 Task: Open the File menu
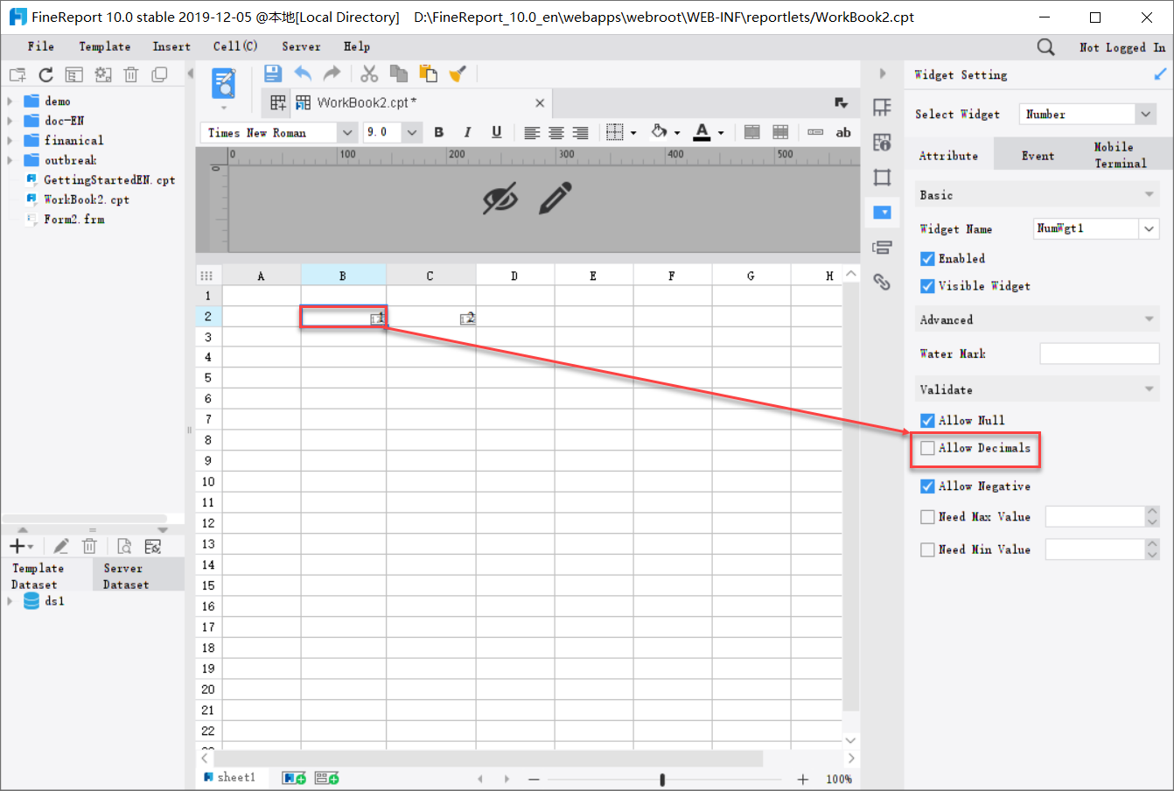point(40,46)
